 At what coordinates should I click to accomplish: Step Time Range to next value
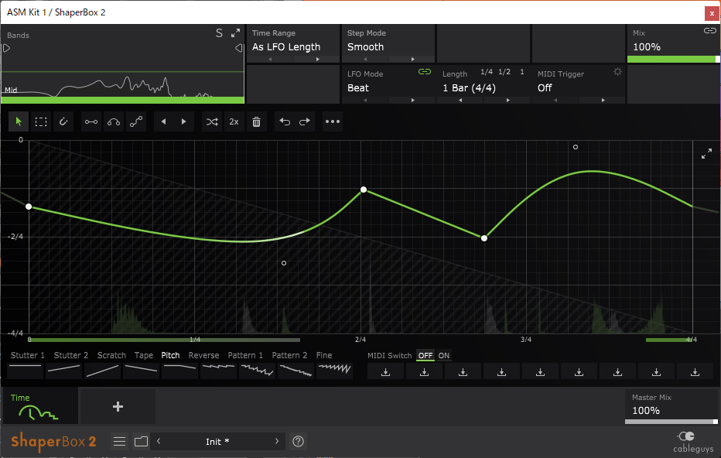(x=317, y=60)
